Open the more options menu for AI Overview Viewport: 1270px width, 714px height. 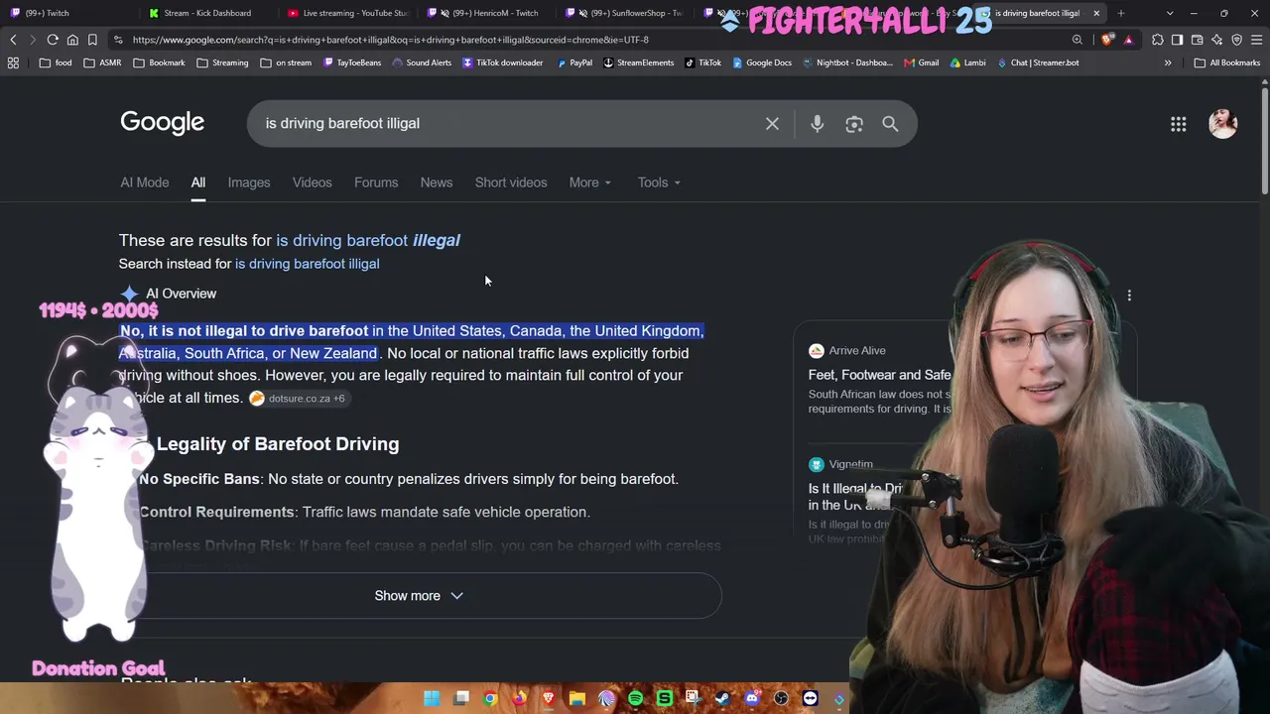[1129, 296]
